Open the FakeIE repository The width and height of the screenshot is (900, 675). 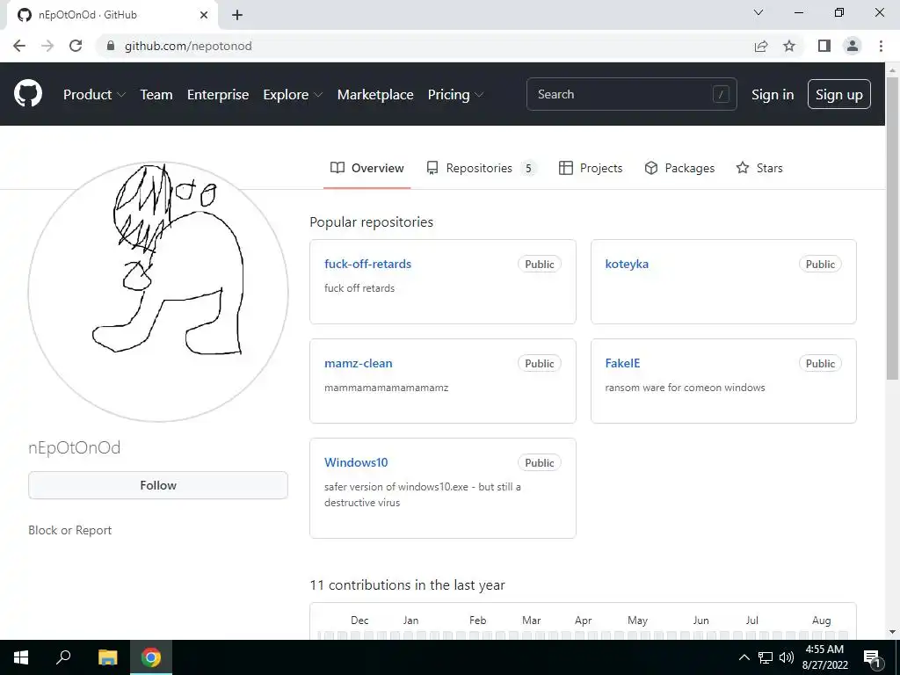[x=622, y=363]
